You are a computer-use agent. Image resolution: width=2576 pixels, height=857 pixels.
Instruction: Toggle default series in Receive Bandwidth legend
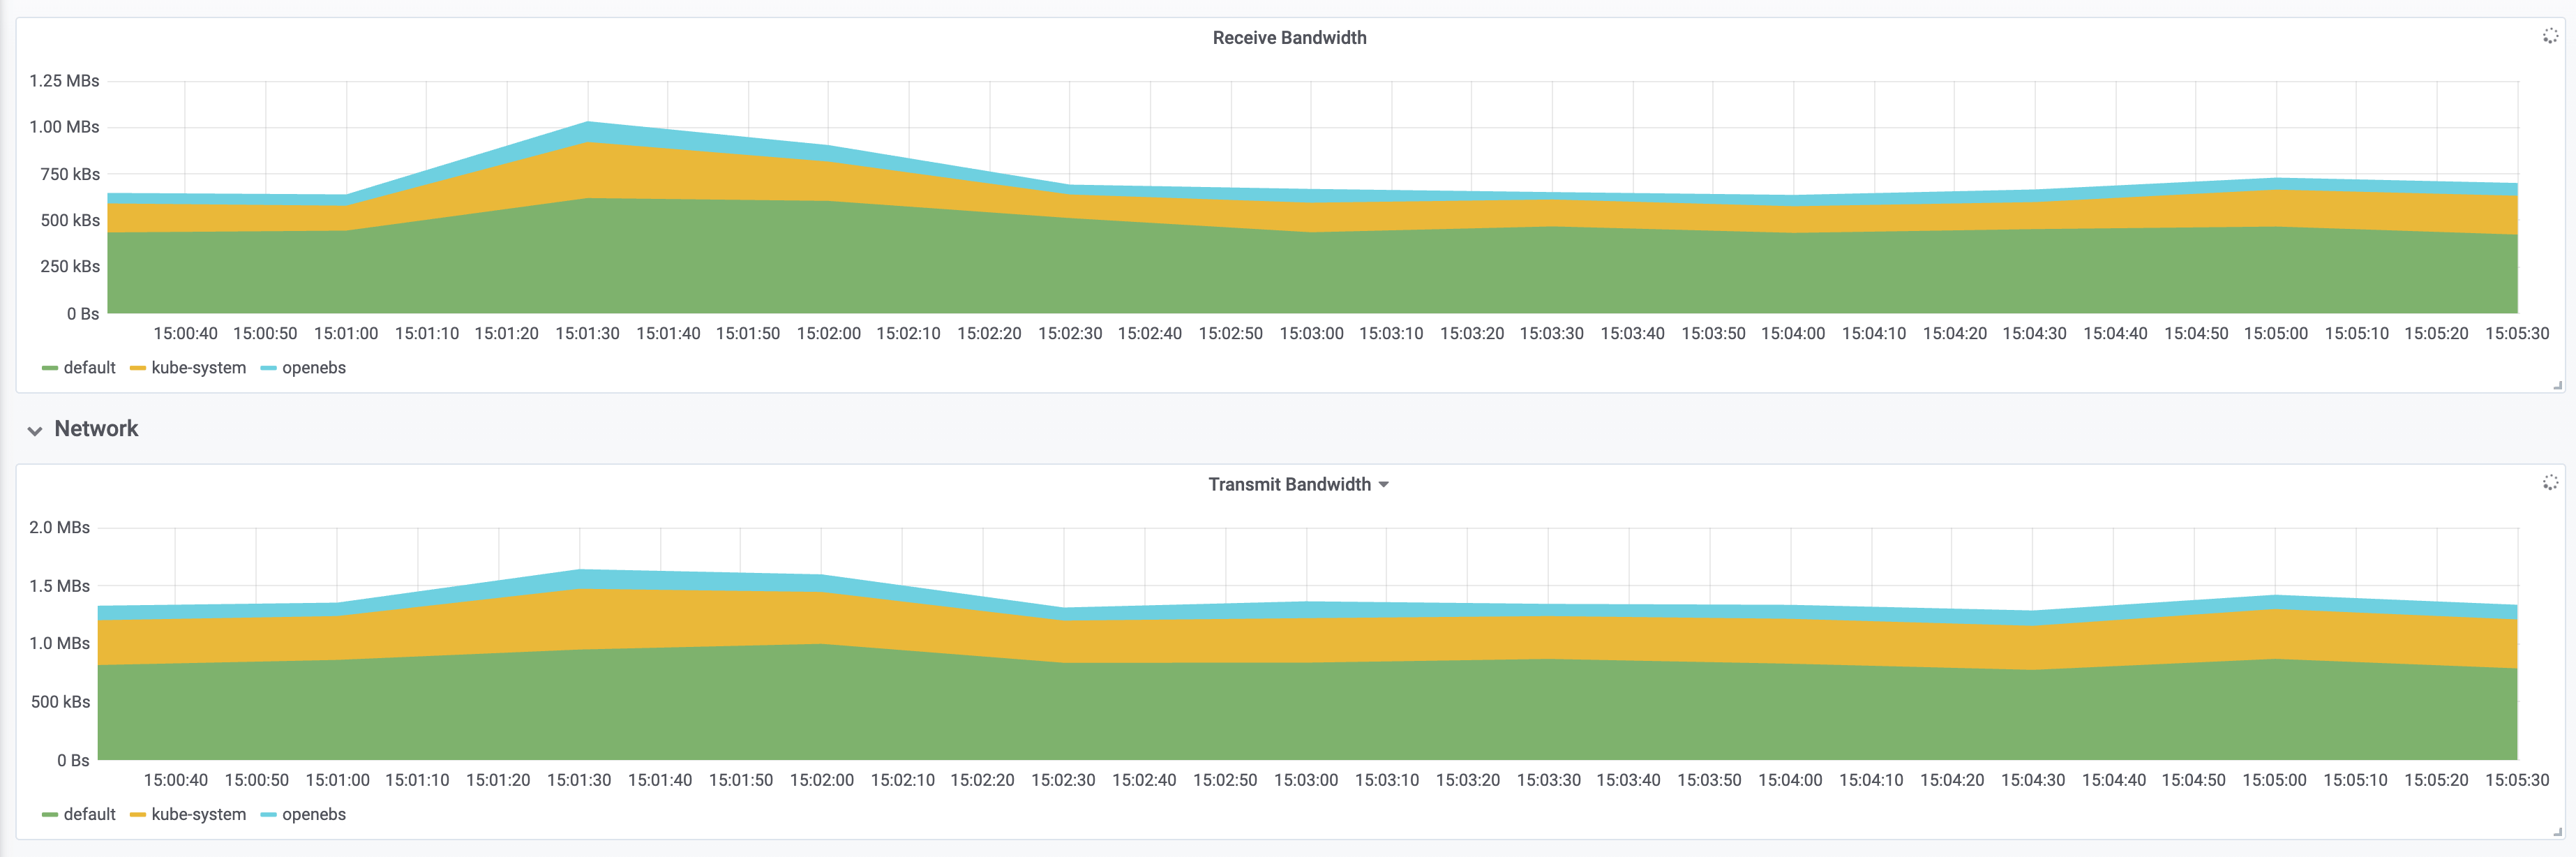[x=89, y=368]
